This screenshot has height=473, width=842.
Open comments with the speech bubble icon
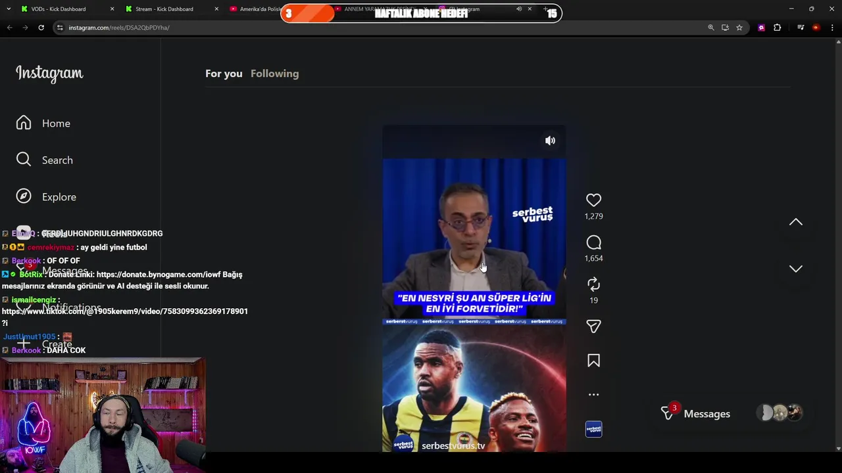click(593, 242)
